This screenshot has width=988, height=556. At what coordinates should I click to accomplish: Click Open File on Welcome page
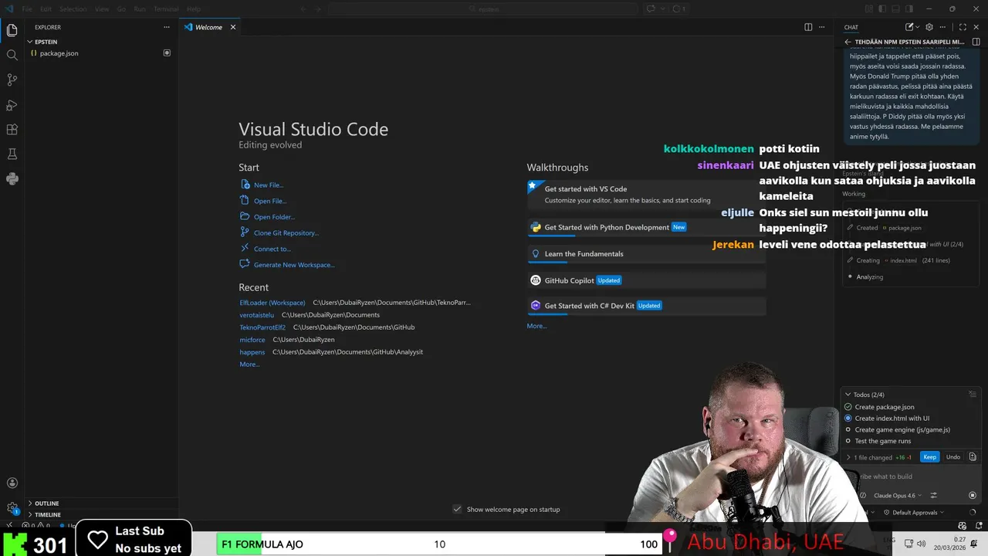(x=263, y=201)
